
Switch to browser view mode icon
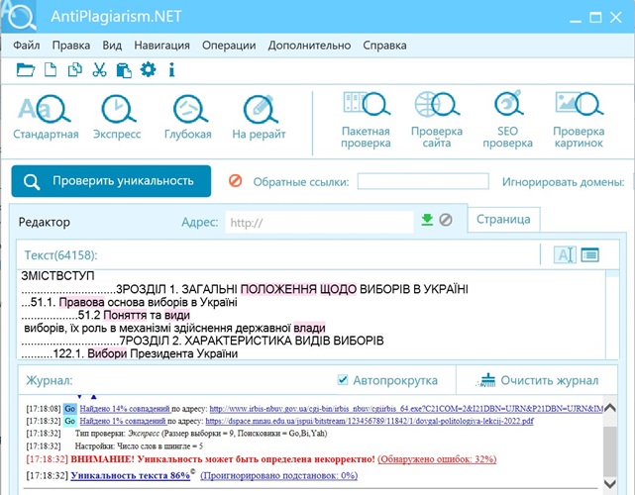click(x=589, y=255)
